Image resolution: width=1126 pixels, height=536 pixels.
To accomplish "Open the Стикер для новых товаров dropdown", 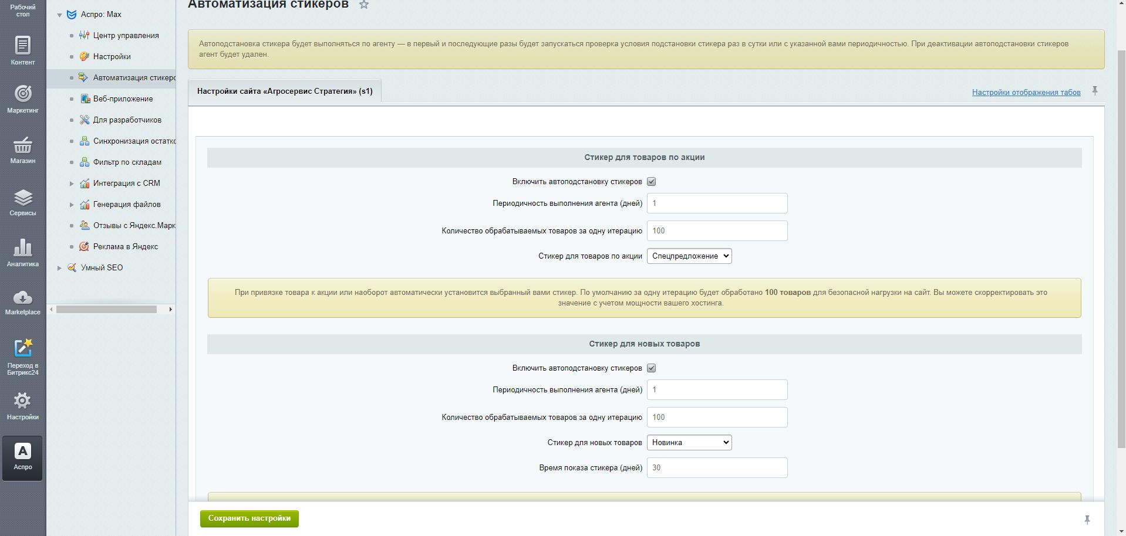I will click(689, 442).
